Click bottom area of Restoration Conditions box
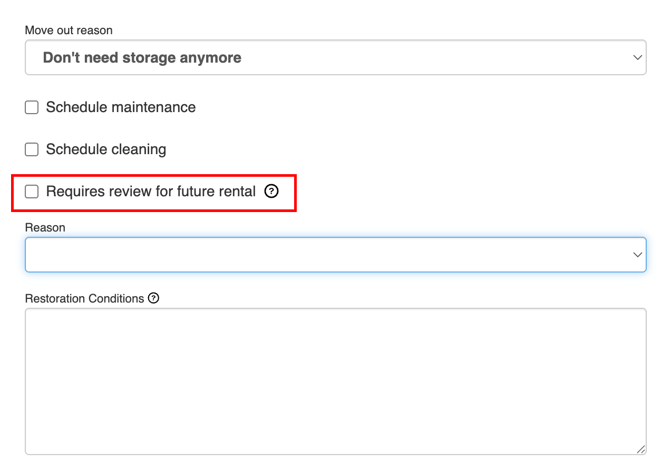This screenshot has height=463, width=661. pos(335,439)
